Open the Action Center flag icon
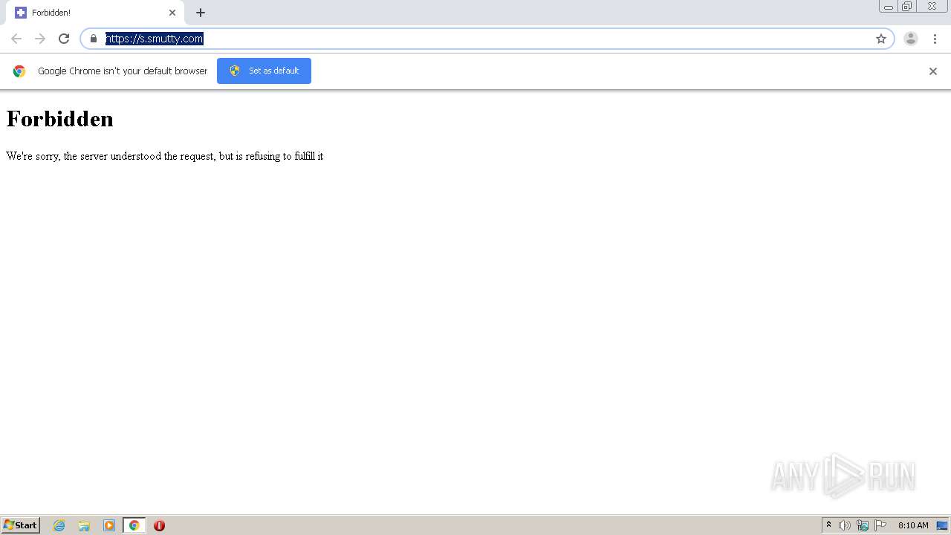 880,525
